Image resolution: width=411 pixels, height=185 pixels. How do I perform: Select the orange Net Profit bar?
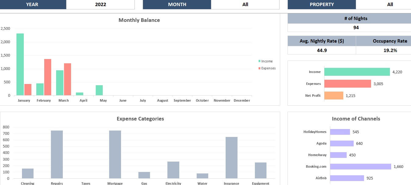334,96
